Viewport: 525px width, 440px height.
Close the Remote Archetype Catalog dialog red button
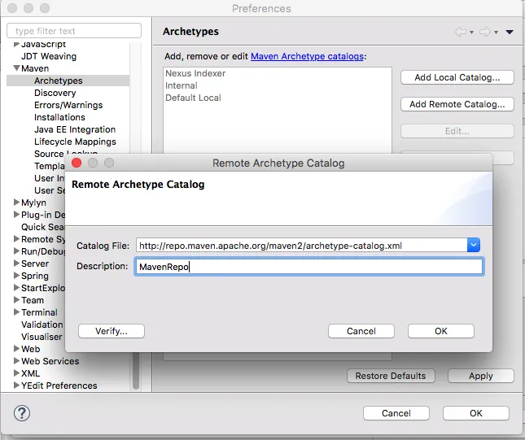click(77, 163)
